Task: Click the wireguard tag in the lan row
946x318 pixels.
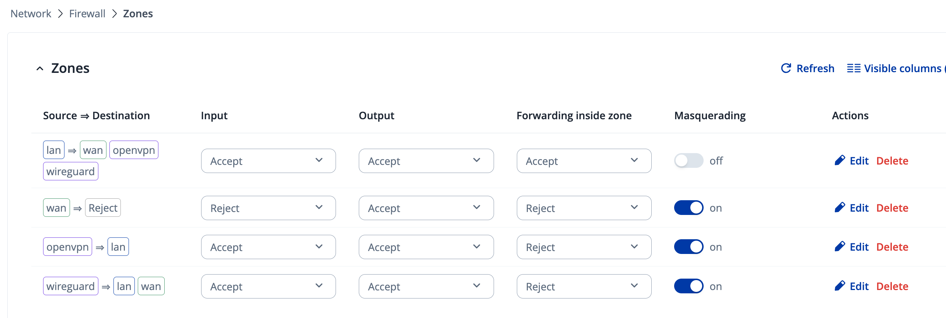Action: 70,172
